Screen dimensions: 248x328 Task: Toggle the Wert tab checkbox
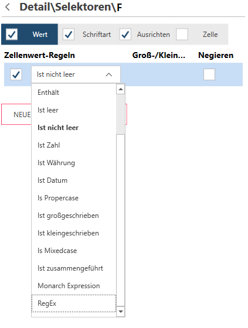click(12, 35)
